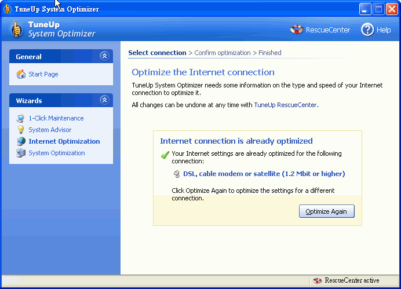Select the 'Select connection' breadcrumb step

click(157, 53)
